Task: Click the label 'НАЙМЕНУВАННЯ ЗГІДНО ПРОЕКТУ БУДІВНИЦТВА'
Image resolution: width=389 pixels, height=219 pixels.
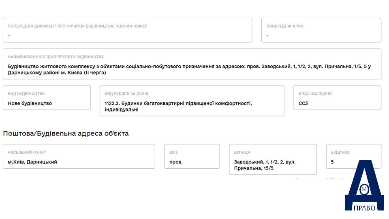Action: coord(56,57)
